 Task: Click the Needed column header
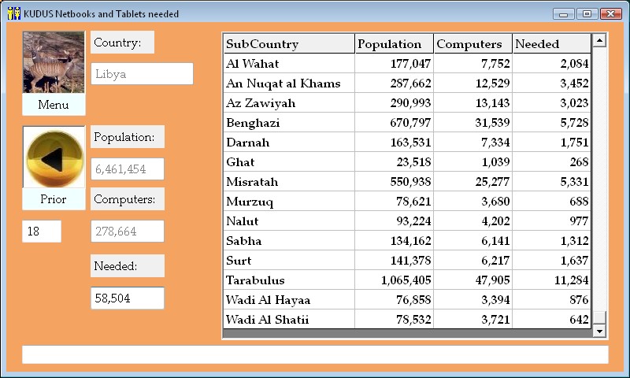[x=550, y=44]
